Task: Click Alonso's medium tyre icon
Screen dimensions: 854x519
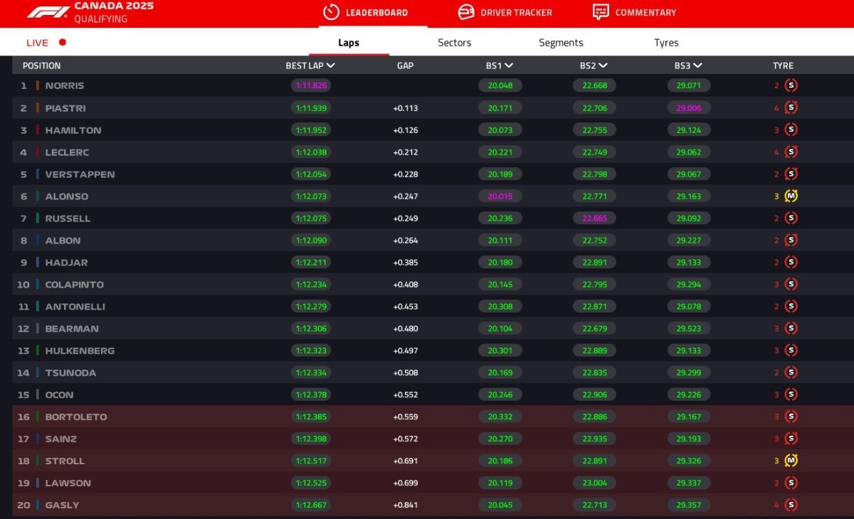Action: point(791,196)
